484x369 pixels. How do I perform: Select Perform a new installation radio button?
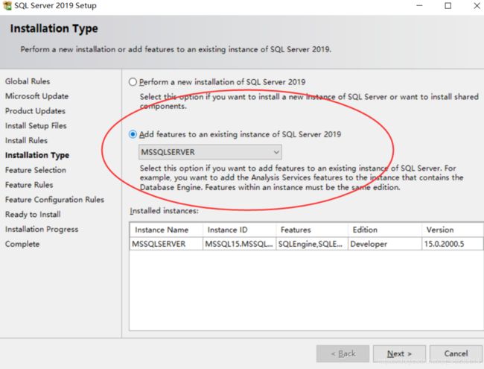click(x=133, y=82)
